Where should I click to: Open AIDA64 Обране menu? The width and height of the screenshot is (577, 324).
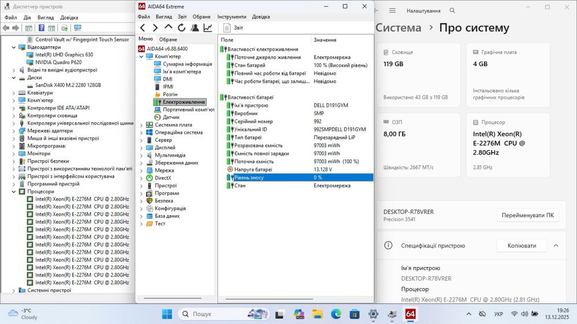tap(201, 17)
